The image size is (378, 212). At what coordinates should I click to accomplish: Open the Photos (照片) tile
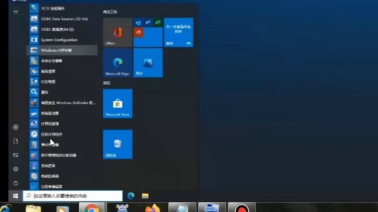point(148,63)
